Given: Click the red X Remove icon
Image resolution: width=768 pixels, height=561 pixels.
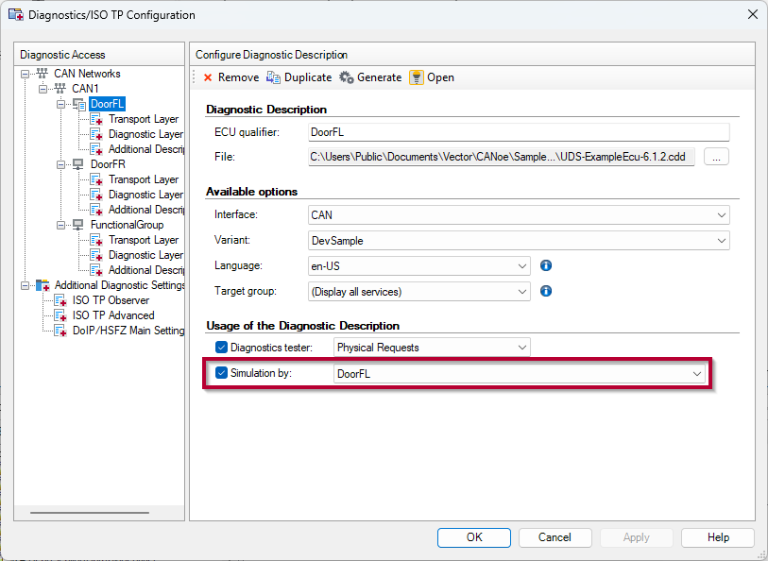Looking at the screenshot, I should tap(208, 77).
